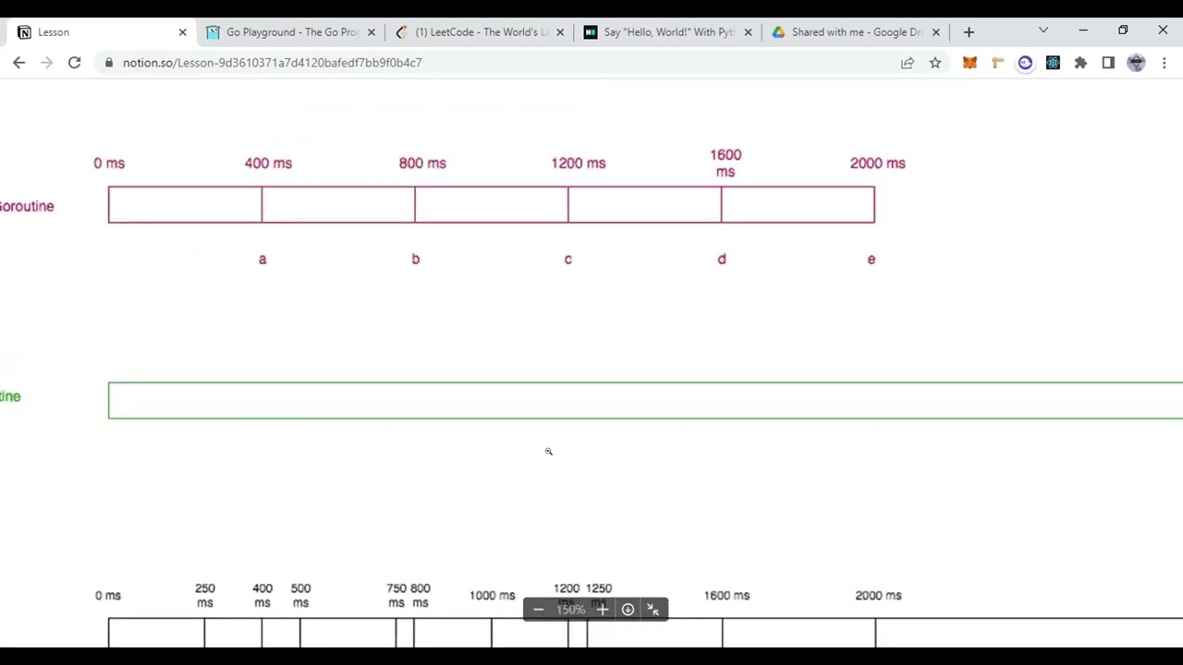Toggle the browser side panel
Screen dimensions: 1183x665
click(1108, 63)
